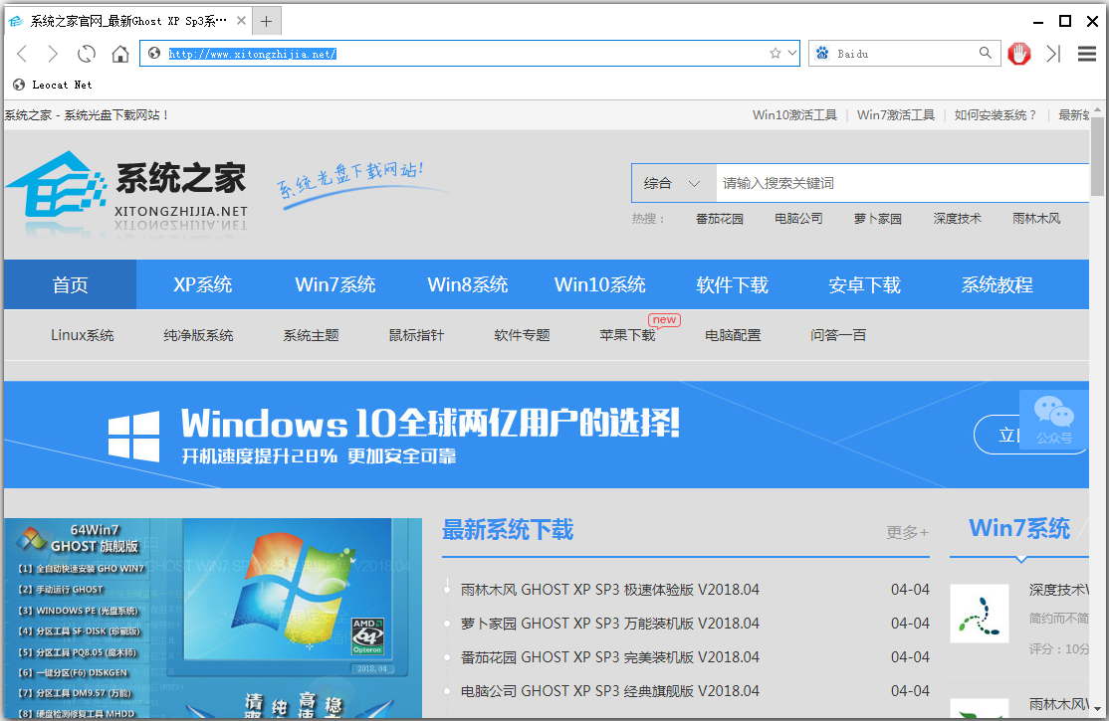Open the 系统教程 navigation tab

[x=998, y=284]
